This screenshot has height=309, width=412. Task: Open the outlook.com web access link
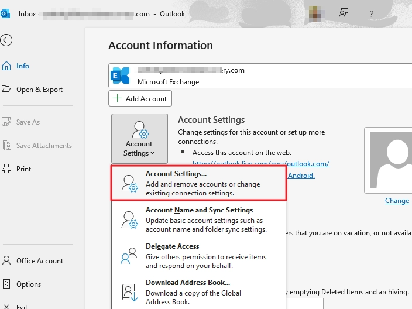point(261,164)
